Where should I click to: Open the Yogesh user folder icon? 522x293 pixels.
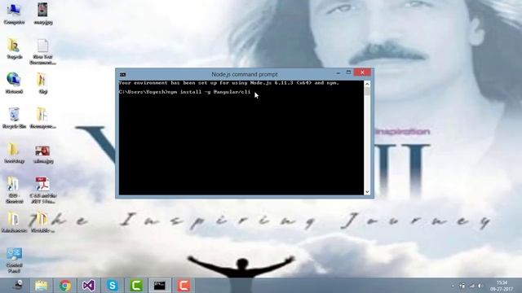click(14, 49)
